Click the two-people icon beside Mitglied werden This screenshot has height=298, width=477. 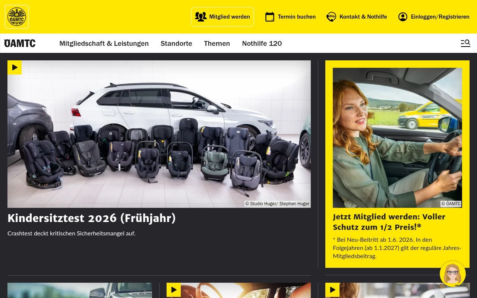[200, 17]
